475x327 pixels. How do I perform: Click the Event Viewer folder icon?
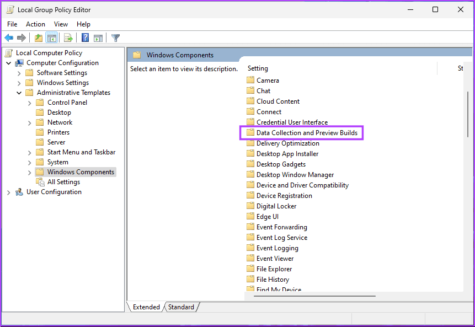point(250,258)
